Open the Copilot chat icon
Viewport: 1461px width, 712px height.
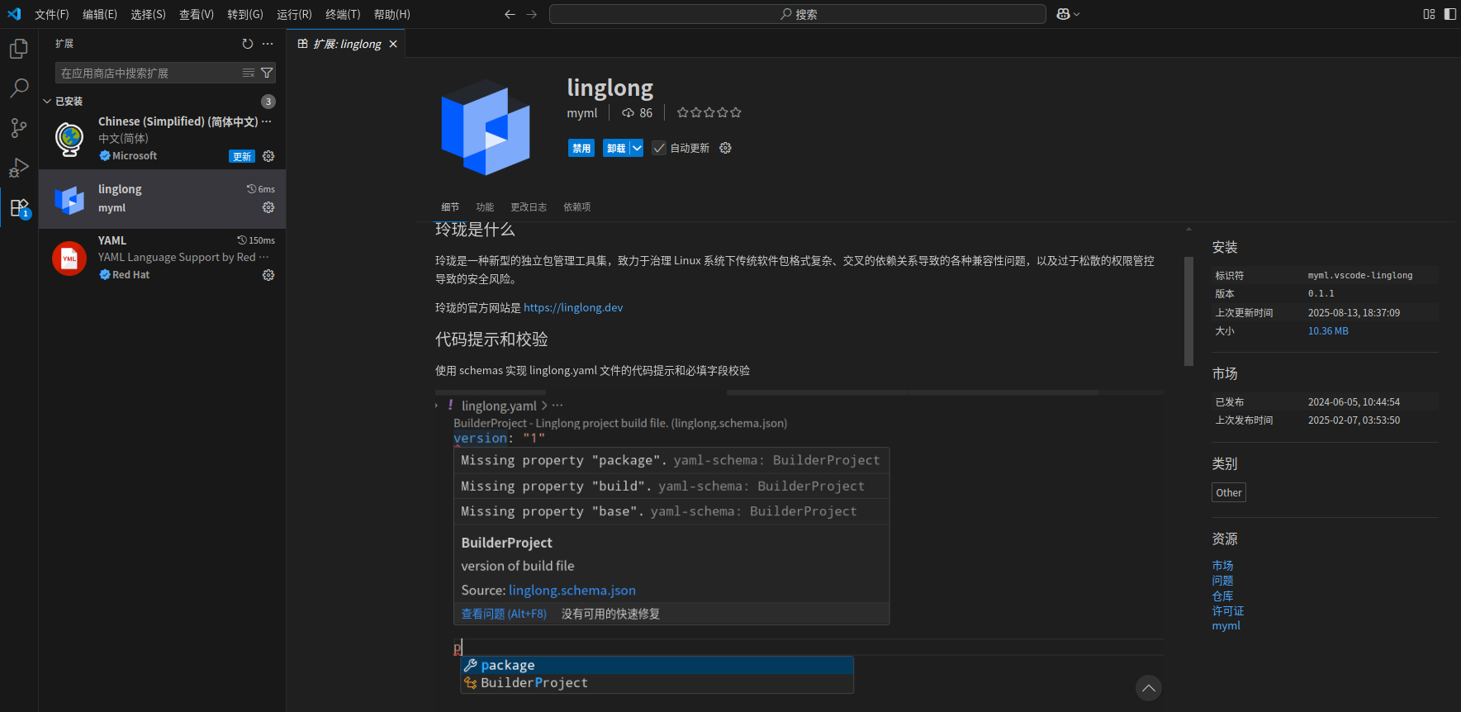pyautogui.click(x=1064, y=14)
